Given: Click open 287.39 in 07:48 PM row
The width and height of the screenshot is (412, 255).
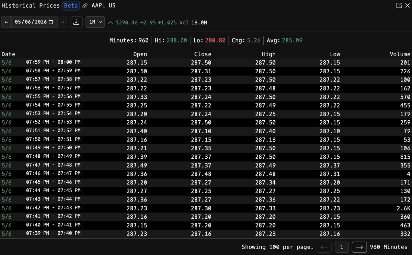Looking at the screenshot, I should pos(137,157).
